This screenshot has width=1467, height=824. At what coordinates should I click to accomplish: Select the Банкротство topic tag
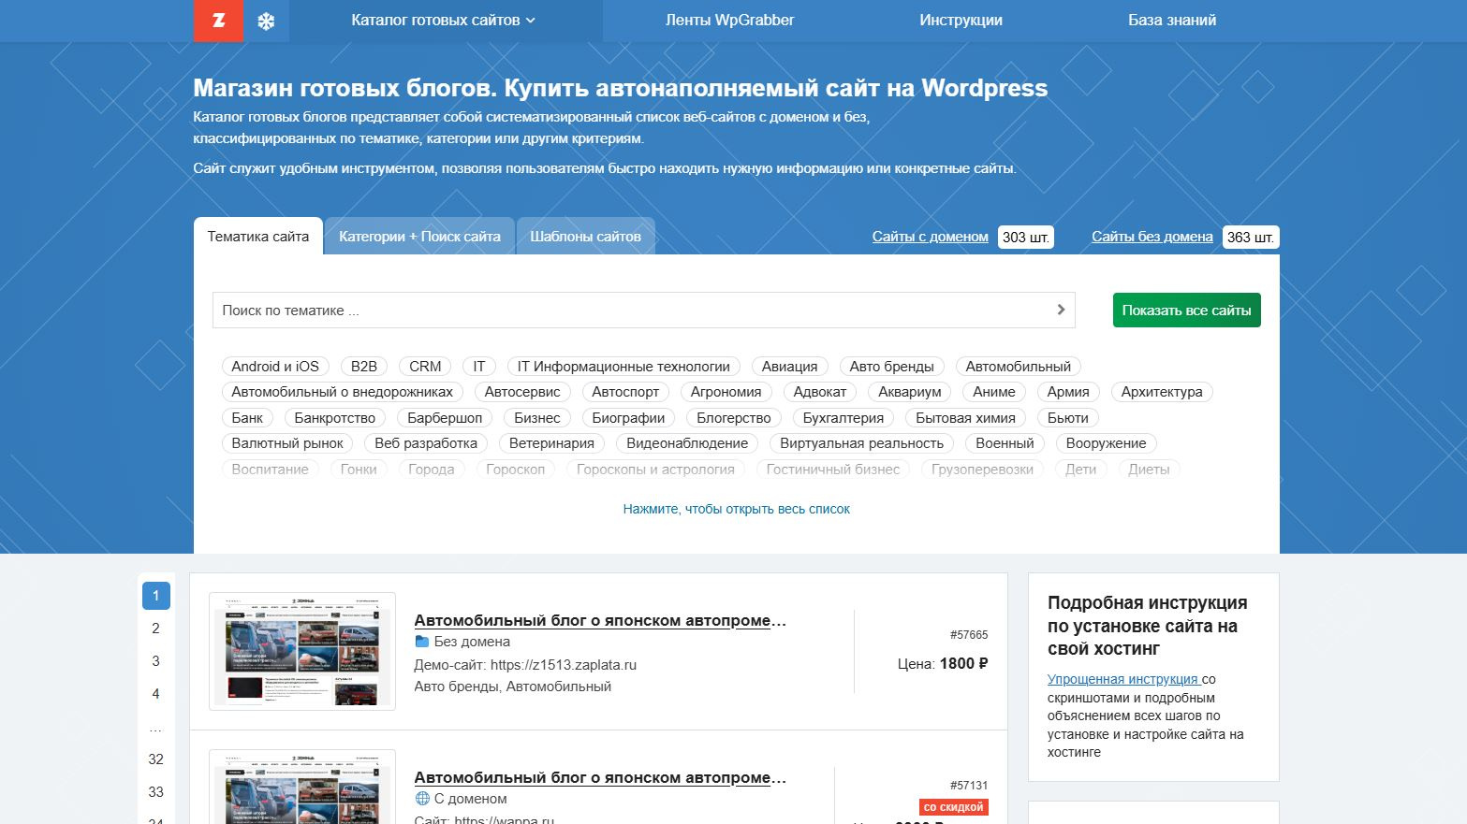[335, 418]
